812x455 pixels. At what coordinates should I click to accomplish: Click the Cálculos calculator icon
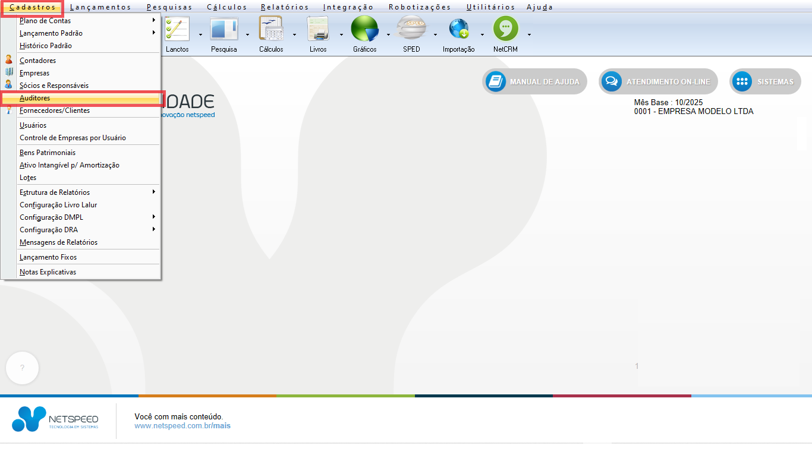point(271,29)
